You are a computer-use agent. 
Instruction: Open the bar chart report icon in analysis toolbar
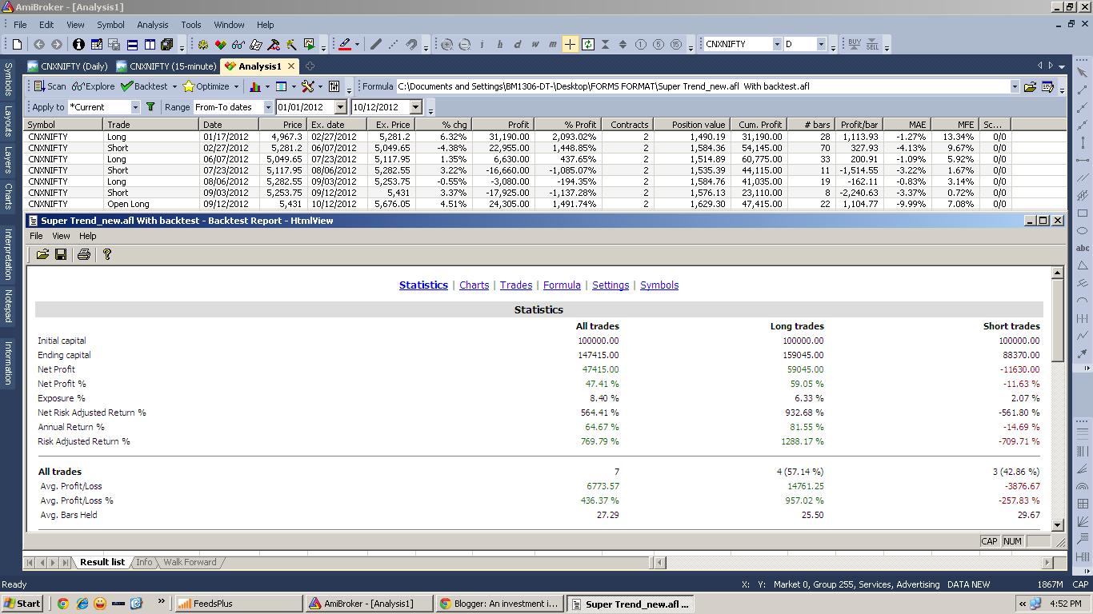point(255,86)
